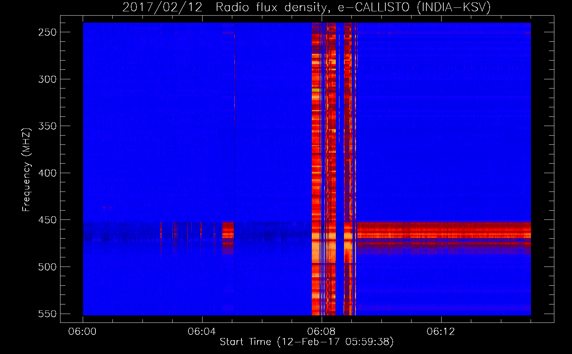Click the 06:12 time tick label
The image size is (572, 354).
point(441,332)
